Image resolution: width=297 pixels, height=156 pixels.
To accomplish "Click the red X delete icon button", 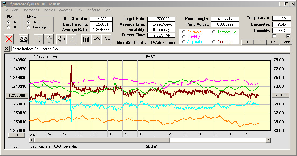I will point(9,39).
